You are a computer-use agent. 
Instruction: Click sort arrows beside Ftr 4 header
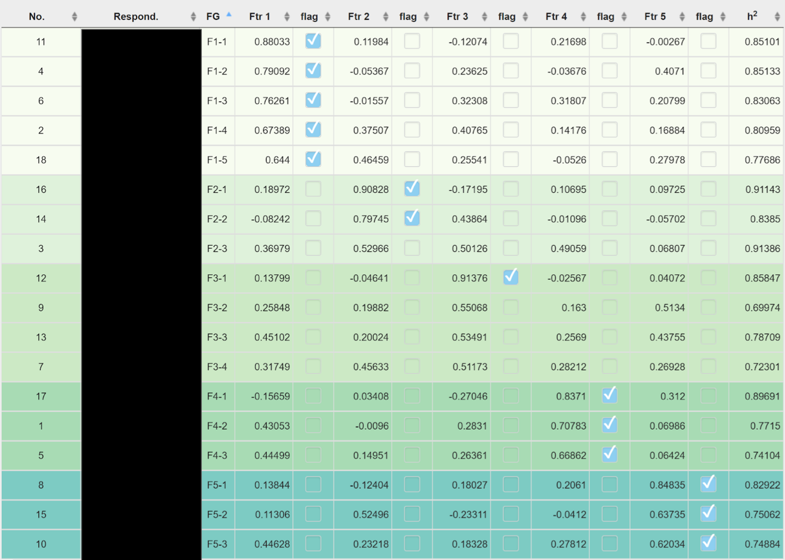[x=583, y=17]
